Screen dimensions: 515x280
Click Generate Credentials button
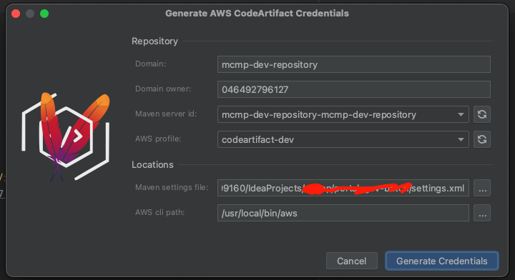pos(442,261)
